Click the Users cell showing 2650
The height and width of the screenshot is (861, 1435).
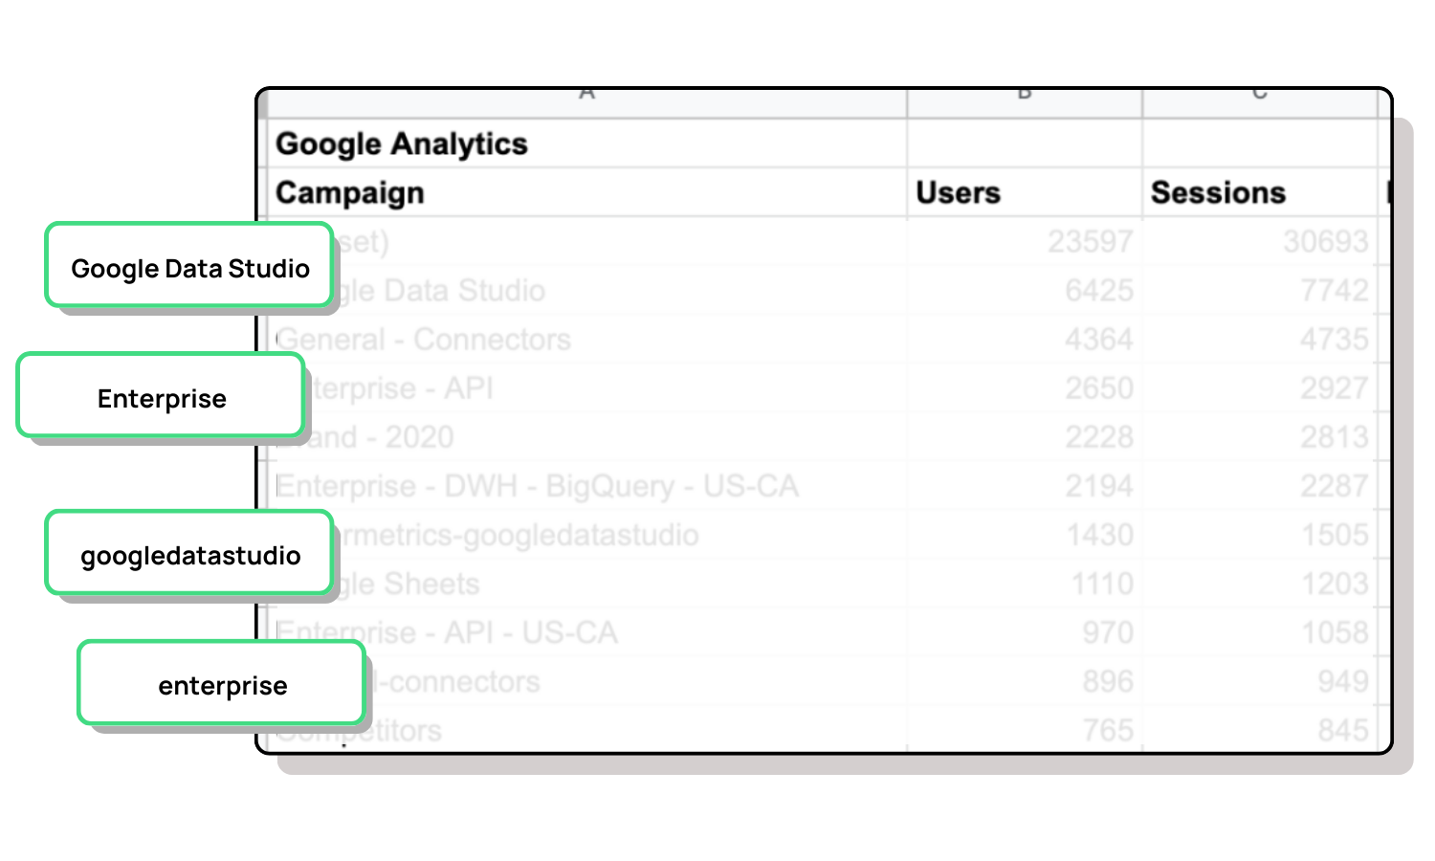[x=1098, y=388]
